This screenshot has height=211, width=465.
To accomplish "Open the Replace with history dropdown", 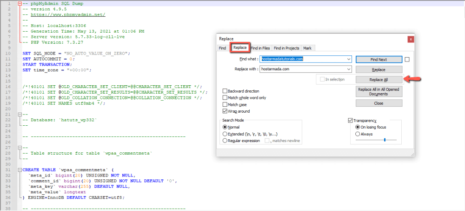I will point(349,69).
